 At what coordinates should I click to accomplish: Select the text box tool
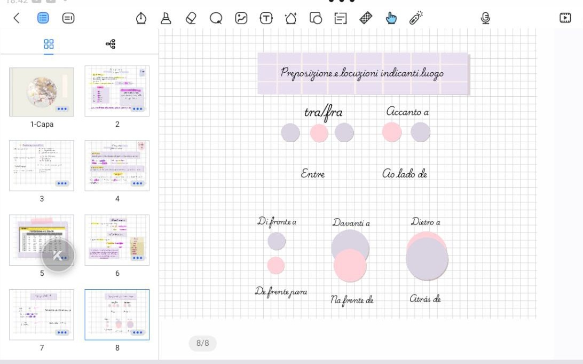266,18
